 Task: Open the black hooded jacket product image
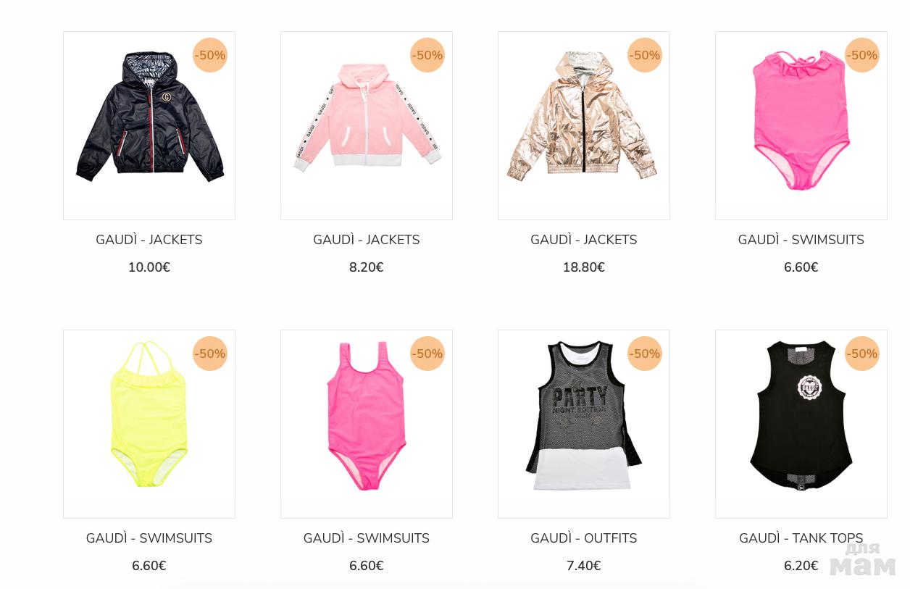[x=149, y=125]
